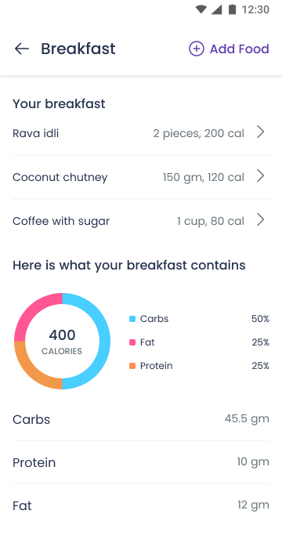Select the Carbs 45.5 gm row
This screenshot has width=282, height=550.
pyautogui.click(x=141, y=419)
